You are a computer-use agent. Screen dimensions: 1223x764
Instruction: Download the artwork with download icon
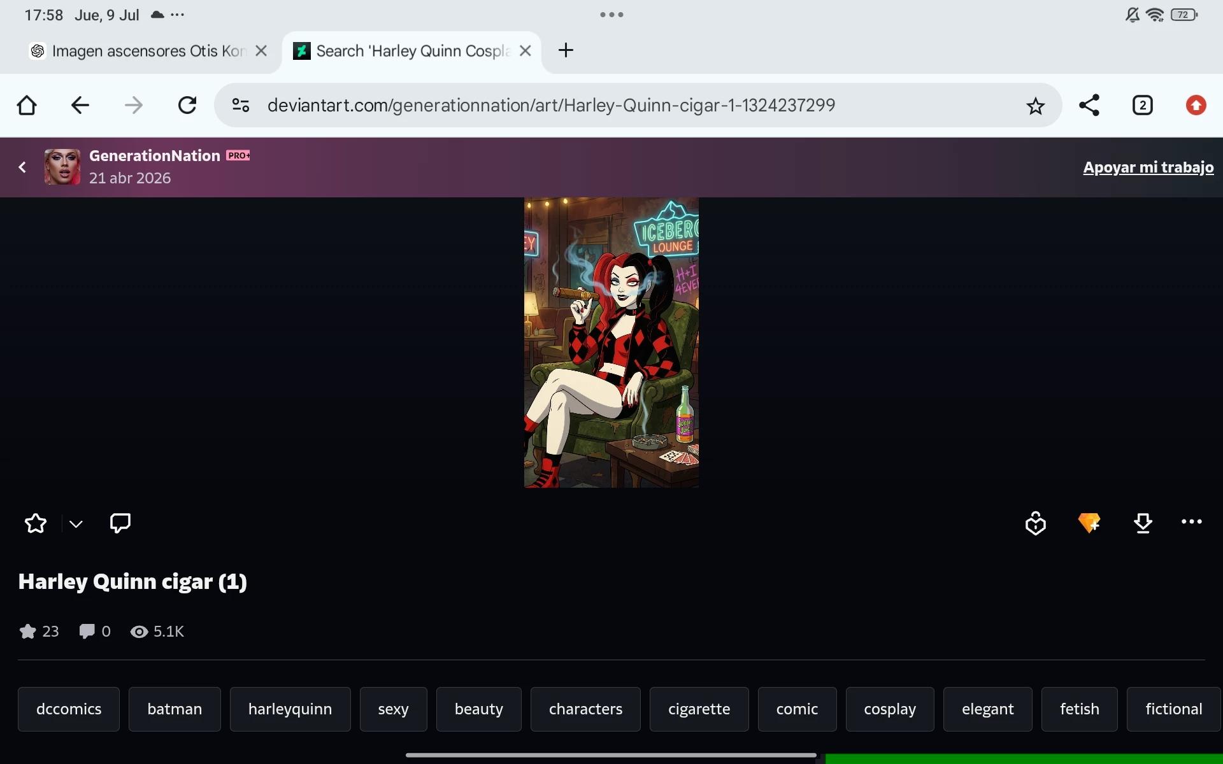click(1143, 523)
